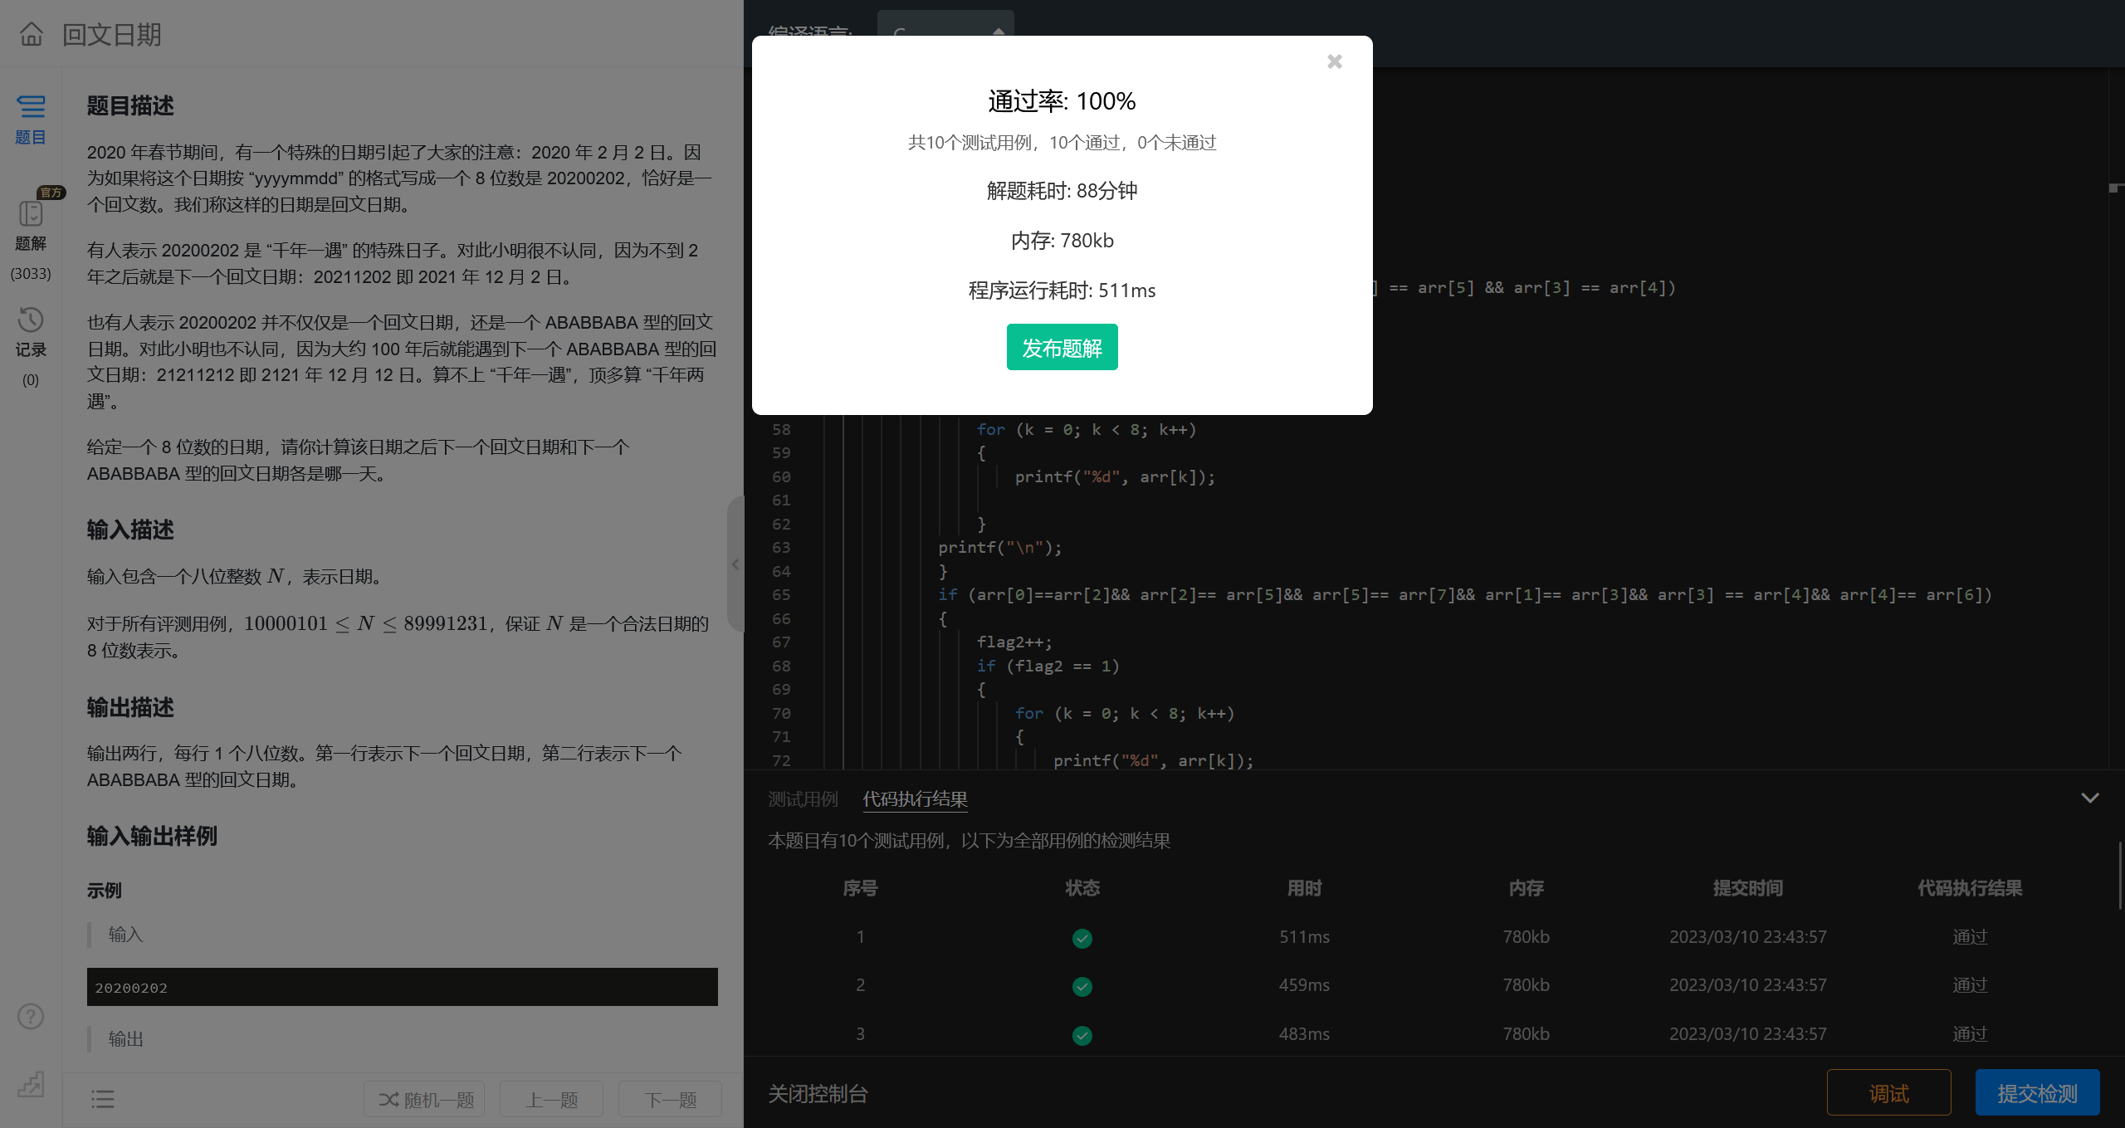Click the help question mark icon
This screenshot has width=2125, height=1128.
(31, 1017)
